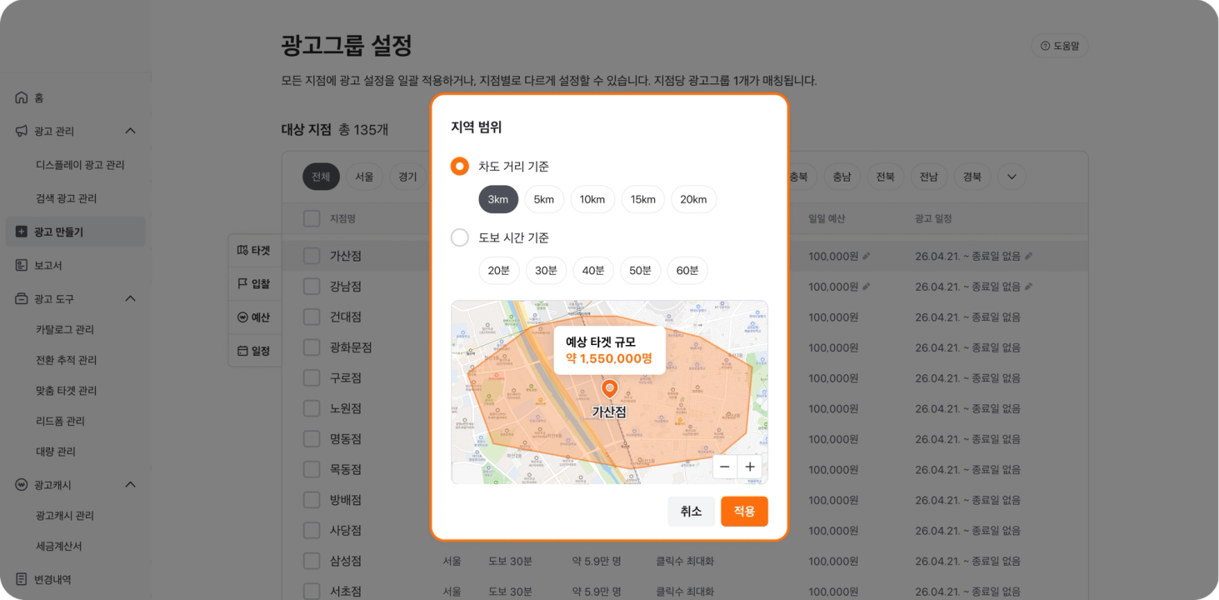This screenshot has width=1219, height=600.
Task: Edit schedule pencil in 가산점 row
Action: pyautogui.click(x=1028, y=256)
